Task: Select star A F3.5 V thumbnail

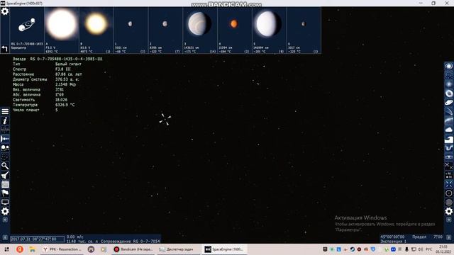Action: pyautogui.click(x=62, y=30)
